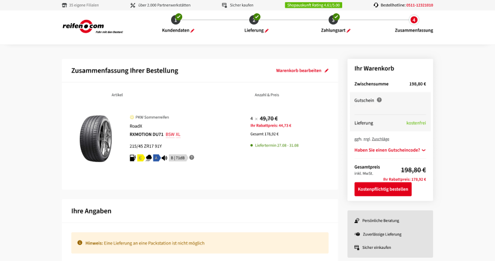Image resolution: width=495 pixels, height=261 pixels.
Task: Edit Zahlungsart with the pencil icon
Action: click(x=348, y=30)
